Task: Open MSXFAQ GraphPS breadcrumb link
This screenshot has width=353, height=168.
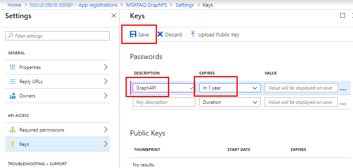Action: [x=147, y=5]
